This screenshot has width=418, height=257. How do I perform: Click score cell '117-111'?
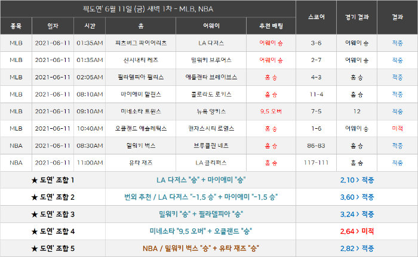pyautogui.click(x=316, y=163)
